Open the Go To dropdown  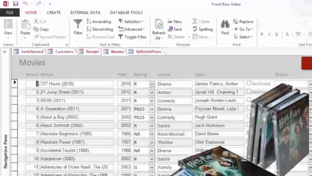click(243, 29)
